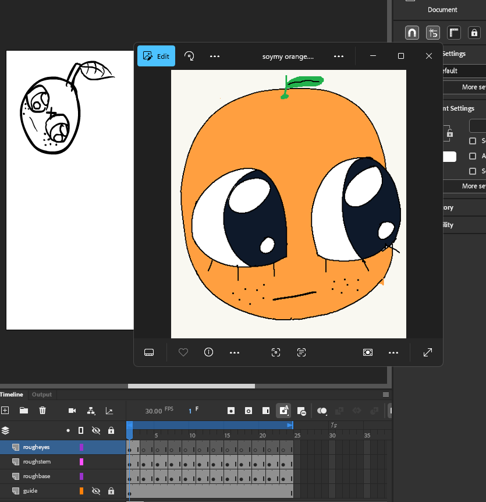Insert a keyframe from the timeline toolbar
Screen dimensions: 486x502
pos(231,411)
